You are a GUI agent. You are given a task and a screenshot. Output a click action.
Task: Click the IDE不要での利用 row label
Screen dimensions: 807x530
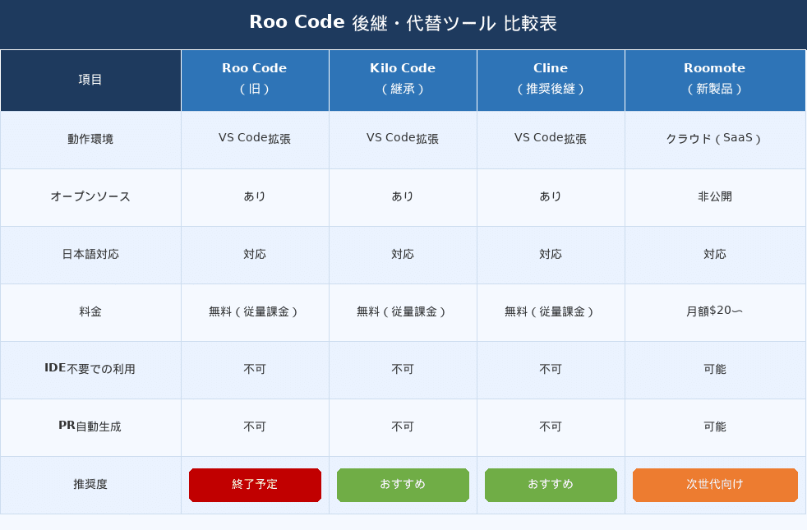[90, 369]
